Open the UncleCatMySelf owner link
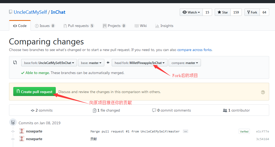The image size is (275, 147). tap(30, 12)
